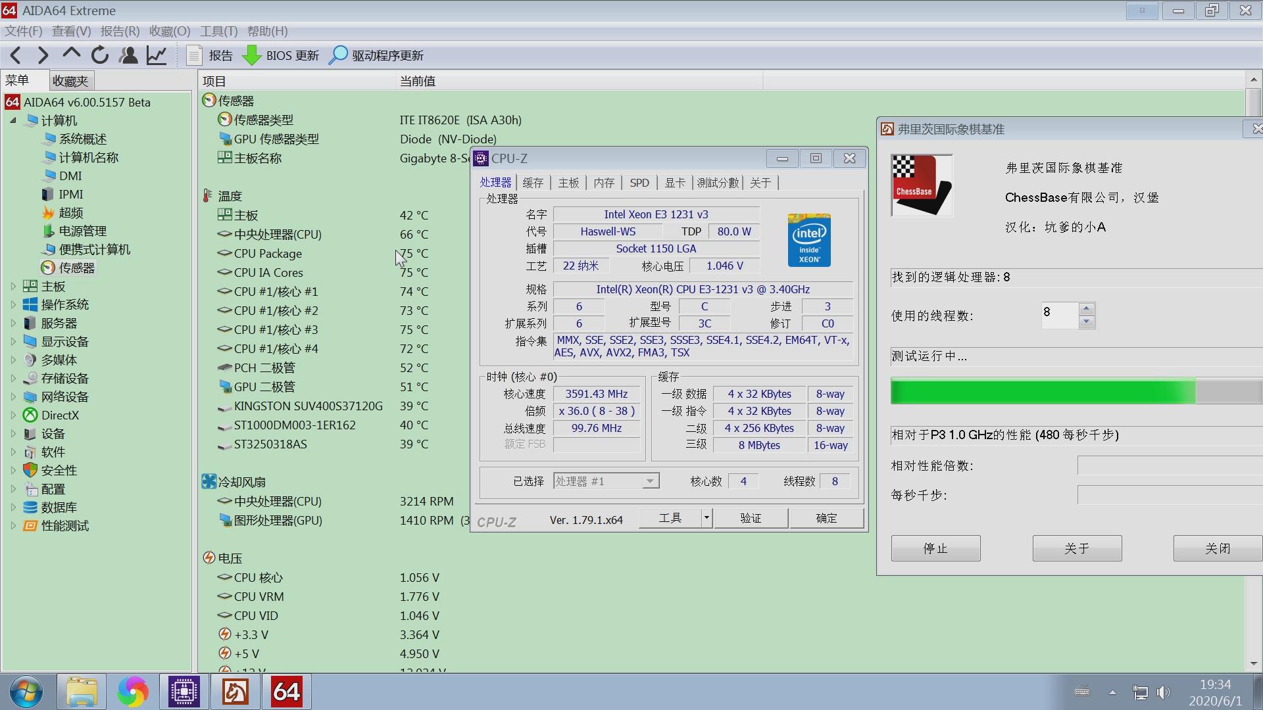1263x710 pixels.
Task: Open the graph chart toolbar icon
Action: tap(157, 56)
